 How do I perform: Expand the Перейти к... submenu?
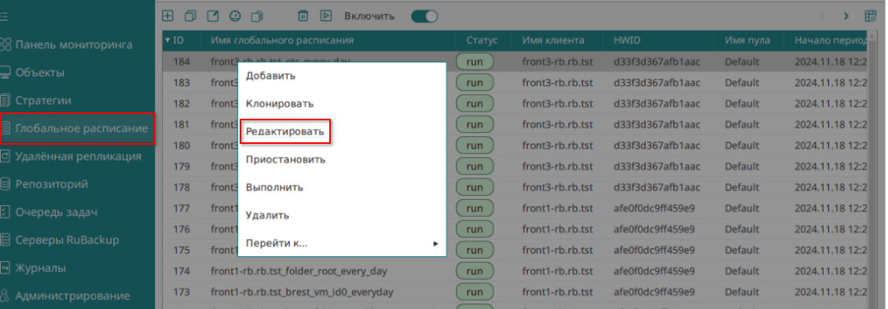342,243
